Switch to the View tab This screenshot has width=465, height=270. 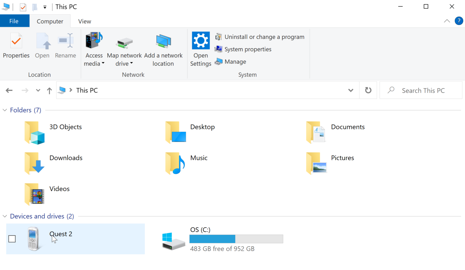(84, 21)
